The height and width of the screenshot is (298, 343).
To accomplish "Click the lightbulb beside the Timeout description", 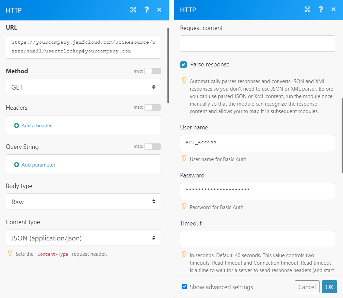I will (x=184, y=254).
